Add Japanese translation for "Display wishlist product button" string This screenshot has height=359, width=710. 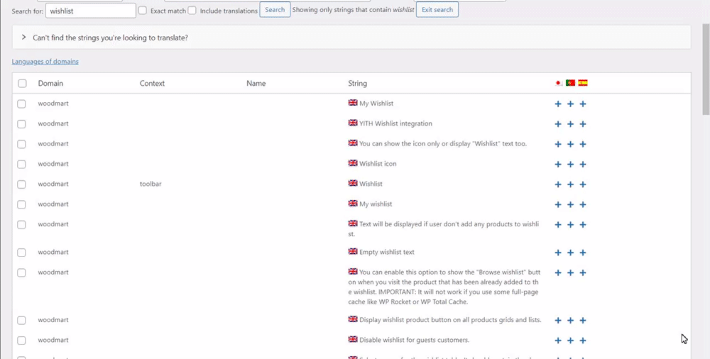(558, 321)
